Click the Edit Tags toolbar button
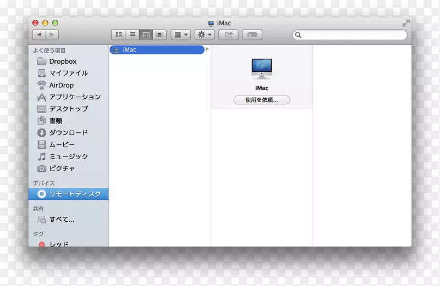The image size is (440, 286). (x=252, y=35)
